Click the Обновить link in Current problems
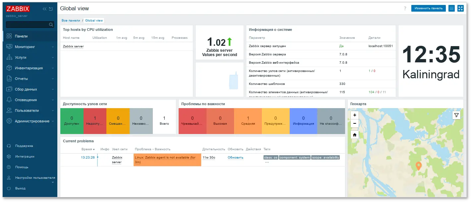The height and width of the screenshot is (202, 471). (x=236, y=157)
